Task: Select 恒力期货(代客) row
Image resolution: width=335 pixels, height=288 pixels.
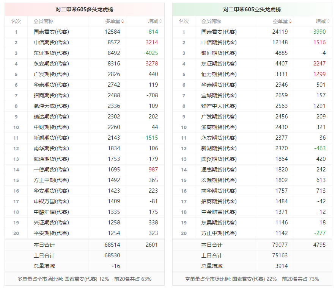Action: (252, 75)
